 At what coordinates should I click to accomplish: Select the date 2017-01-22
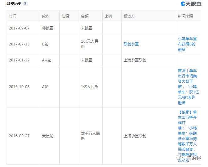coord(19,60)
